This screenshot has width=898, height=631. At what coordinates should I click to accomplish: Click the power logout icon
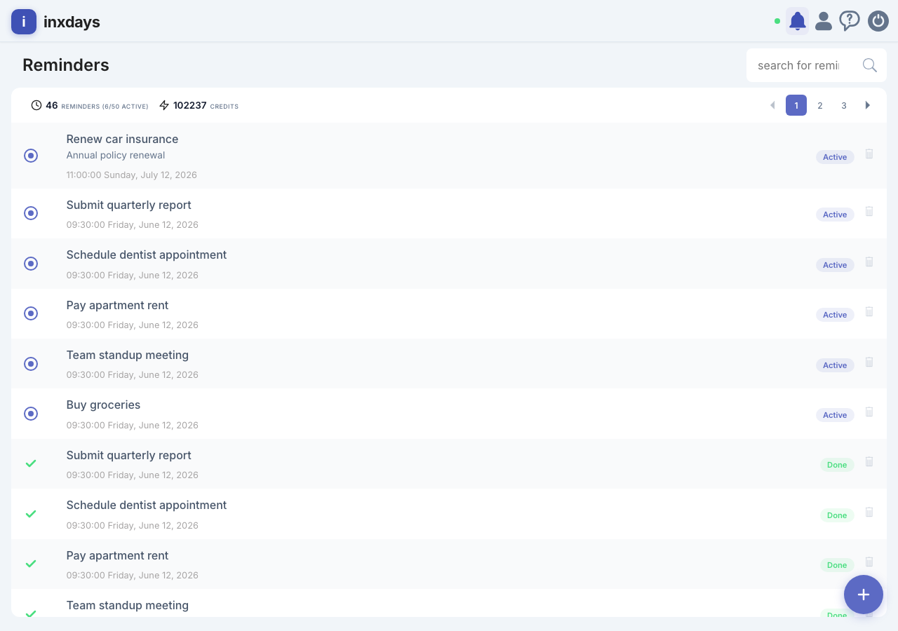(878, 21)
